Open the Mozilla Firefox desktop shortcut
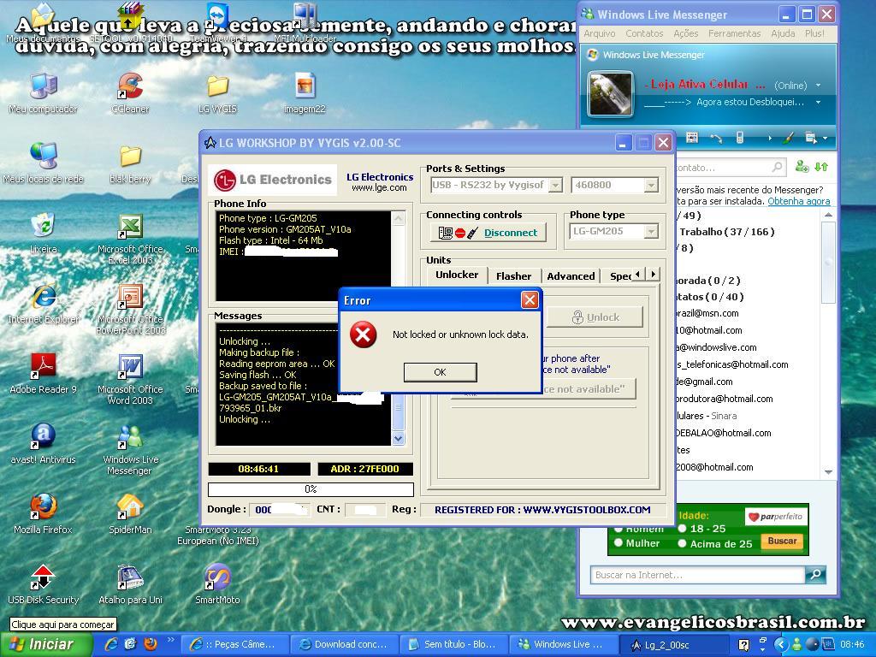The width and height of the screenshot is (876, 657). click(43, 508)
